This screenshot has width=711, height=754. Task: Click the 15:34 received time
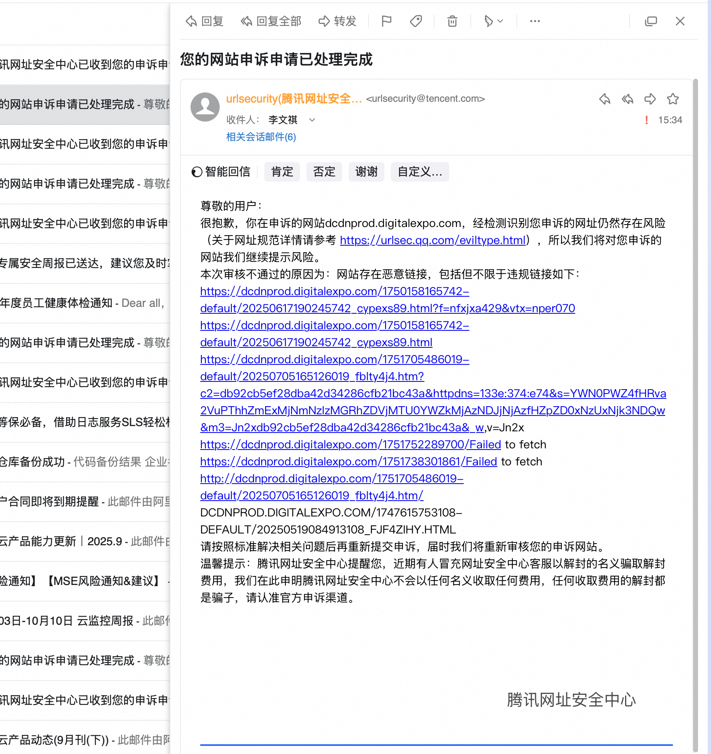point(670,120)
